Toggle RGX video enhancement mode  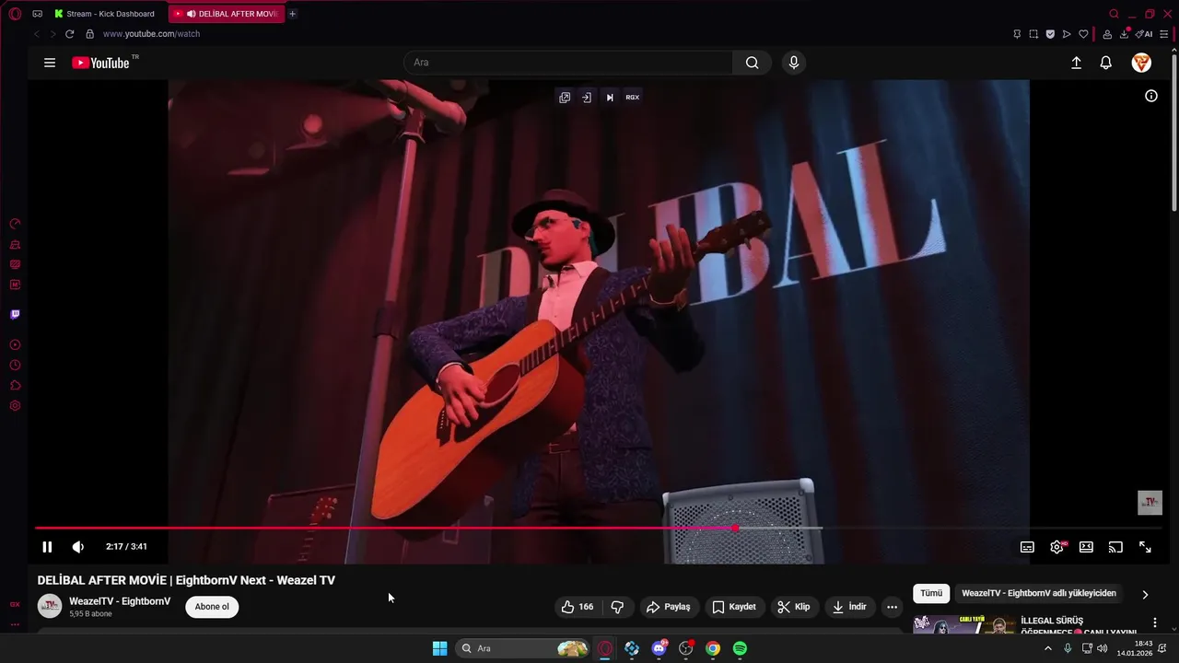(633, 98)
